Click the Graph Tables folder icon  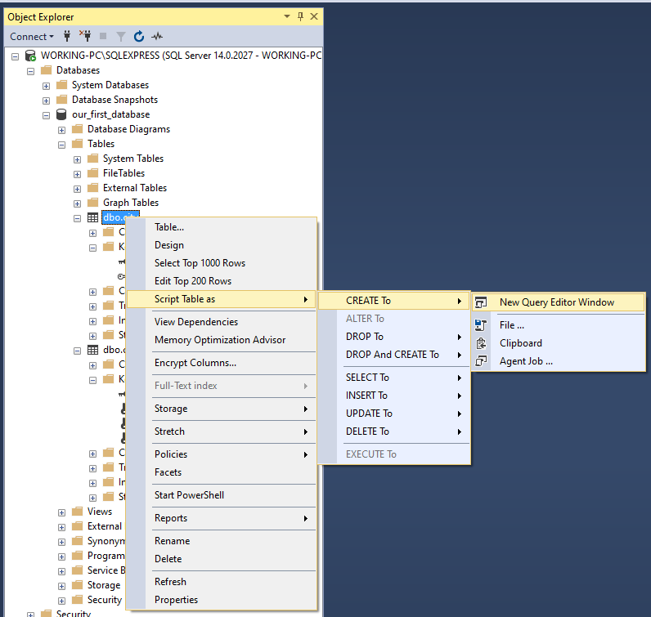pyautogui.click(x=93, y=203)
